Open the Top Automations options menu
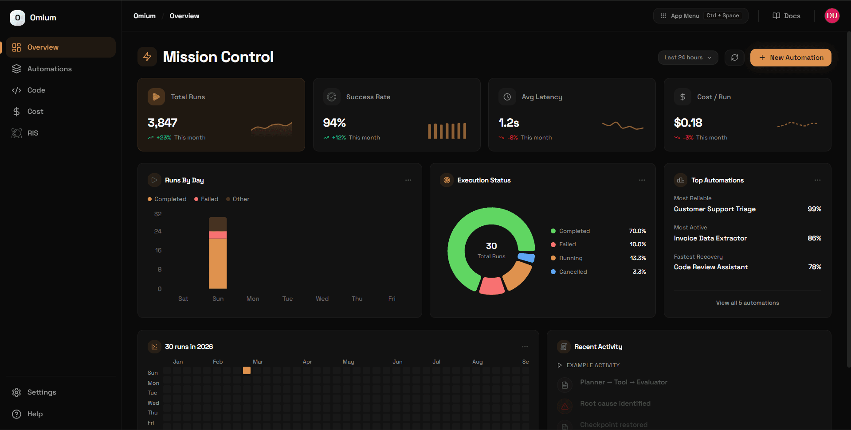 pos(818,180)
